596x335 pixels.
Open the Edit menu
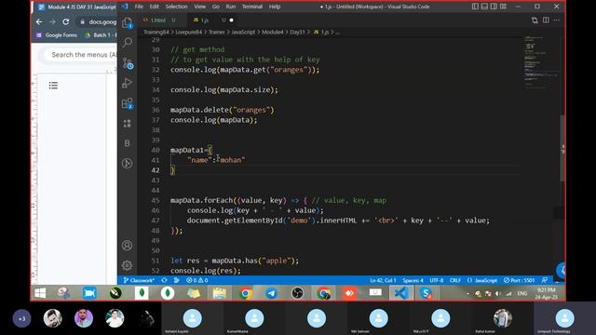tap(154, 7)
